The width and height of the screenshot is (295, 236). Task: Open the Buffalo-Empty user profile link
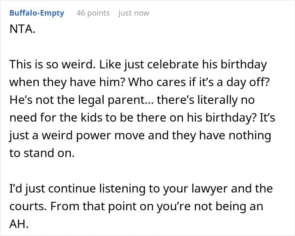(x=37, y=13)
